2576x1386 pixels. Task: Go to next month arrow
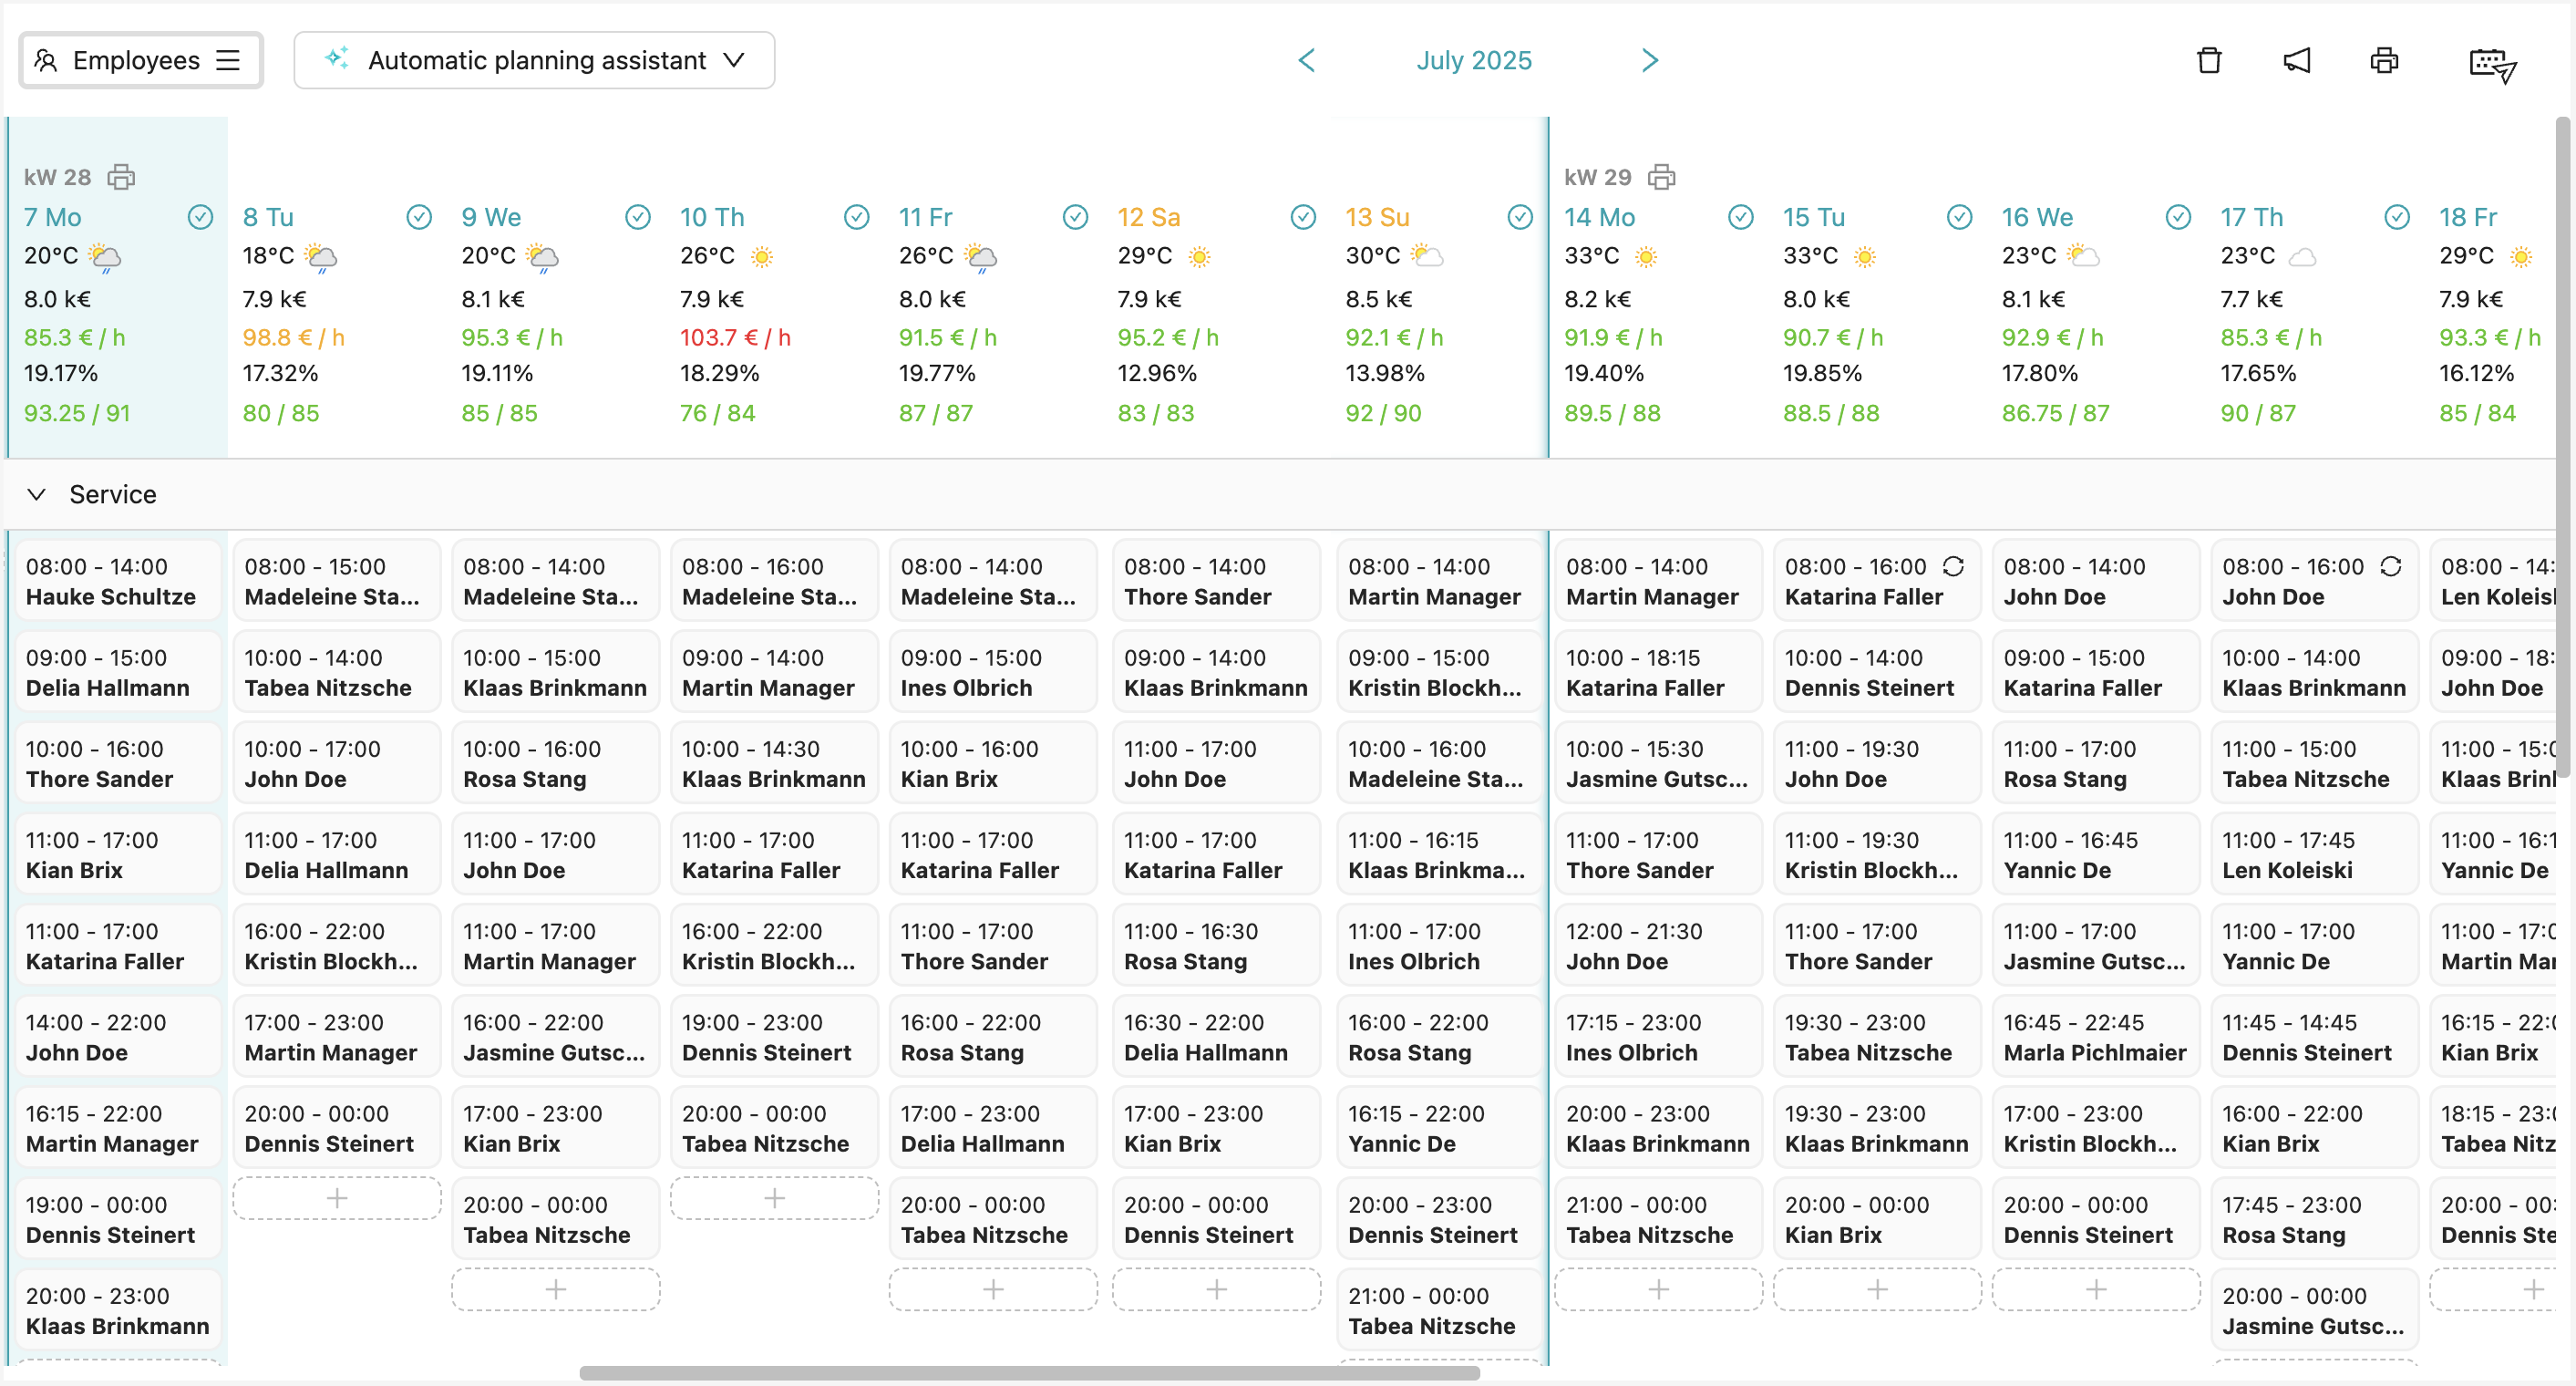click(1649, 60)
